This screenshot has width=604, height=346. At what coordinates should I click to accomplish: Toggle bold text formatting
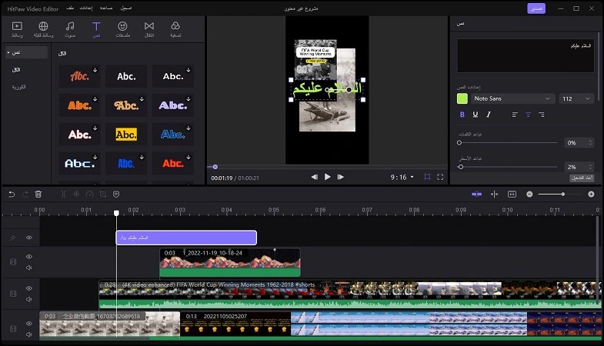(x=462, y=115)
